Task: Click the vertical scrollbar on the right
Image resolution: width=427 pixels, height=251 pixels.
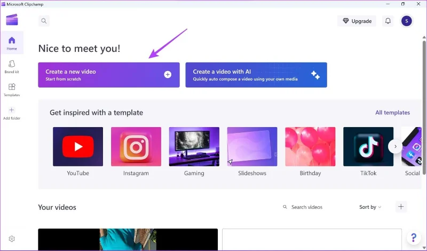Action: point(424,108)
